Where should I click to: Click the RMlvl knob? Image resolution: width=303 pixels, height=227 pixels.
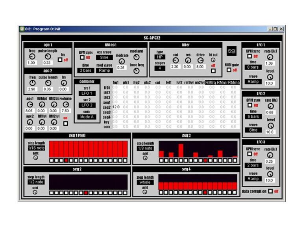coord(42,122)
